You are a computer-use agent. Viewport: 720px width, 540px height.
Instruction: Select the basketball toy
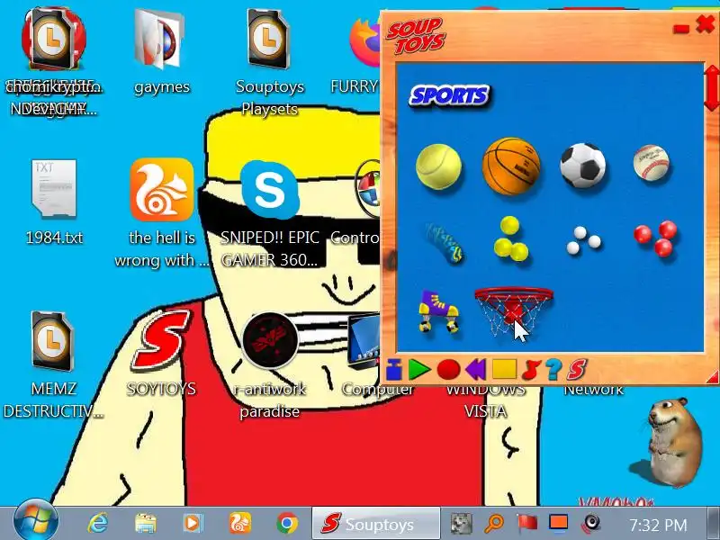[511, 166]
